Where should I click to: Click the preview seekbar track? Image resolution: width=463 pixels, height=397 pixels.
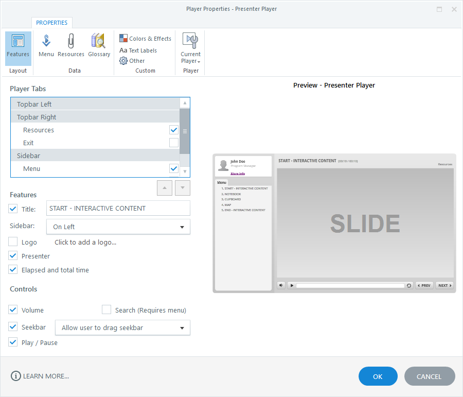pos(350,286)
